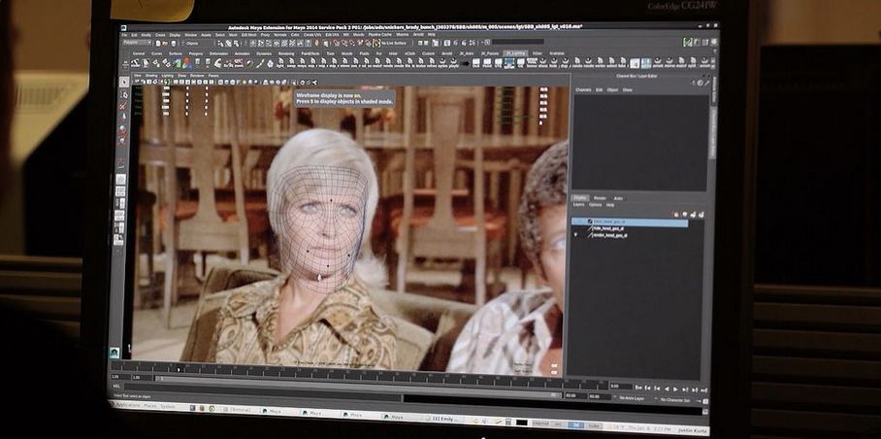881x439 pixels.
Task: Open the Display menu
Action: [x=175, y=35]
